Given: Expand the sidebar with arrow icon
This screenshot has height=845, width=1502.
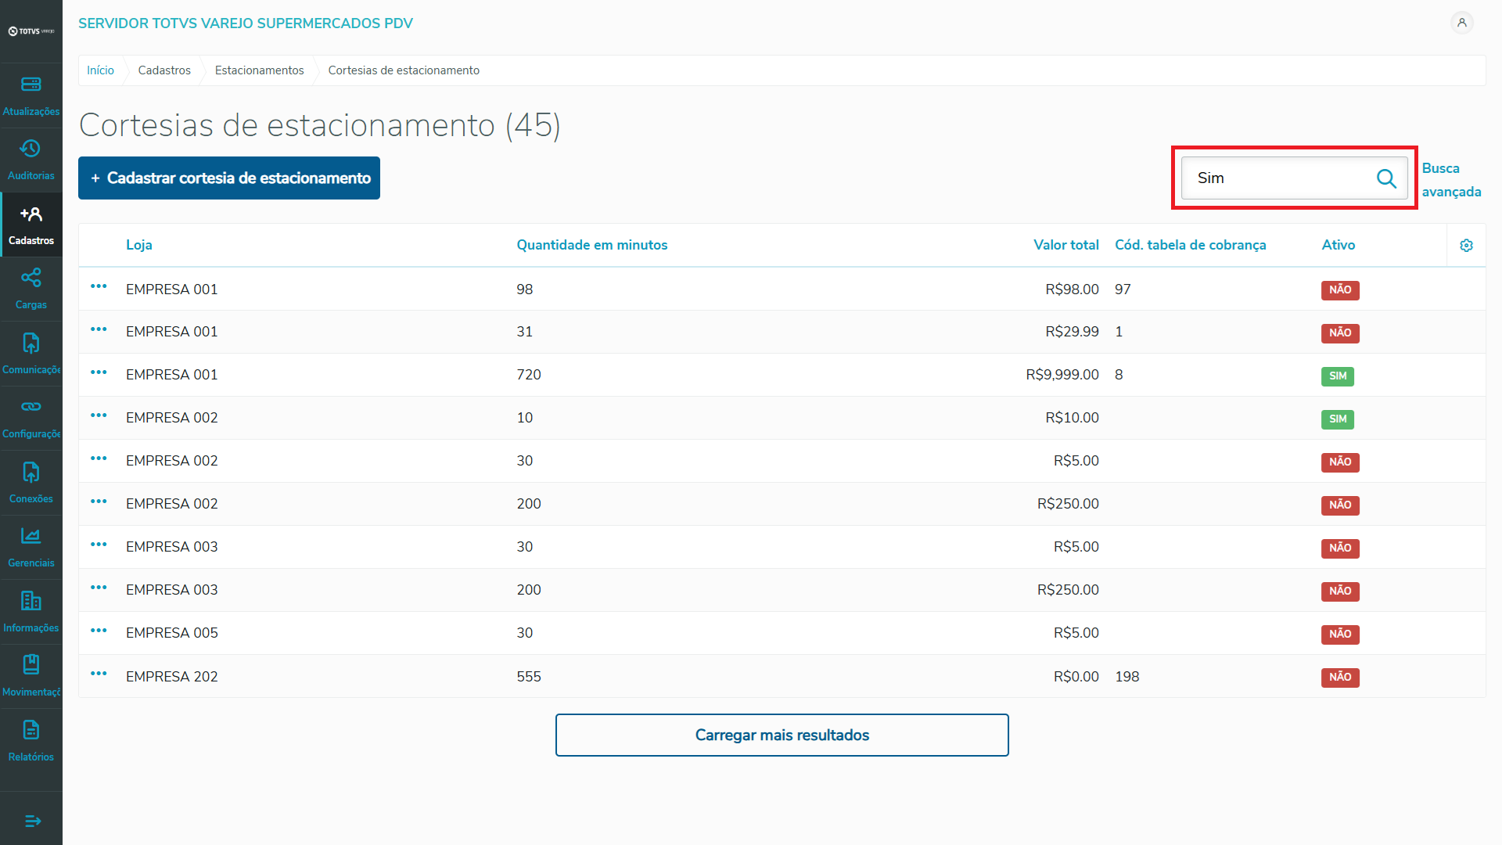Looking at the screenshot, I should coord(32,821).
